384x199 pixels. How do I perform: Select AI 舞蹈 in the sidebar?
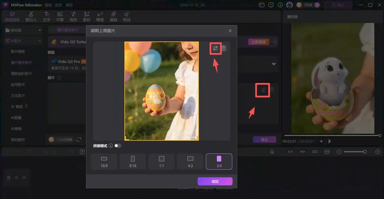[19, 107]
